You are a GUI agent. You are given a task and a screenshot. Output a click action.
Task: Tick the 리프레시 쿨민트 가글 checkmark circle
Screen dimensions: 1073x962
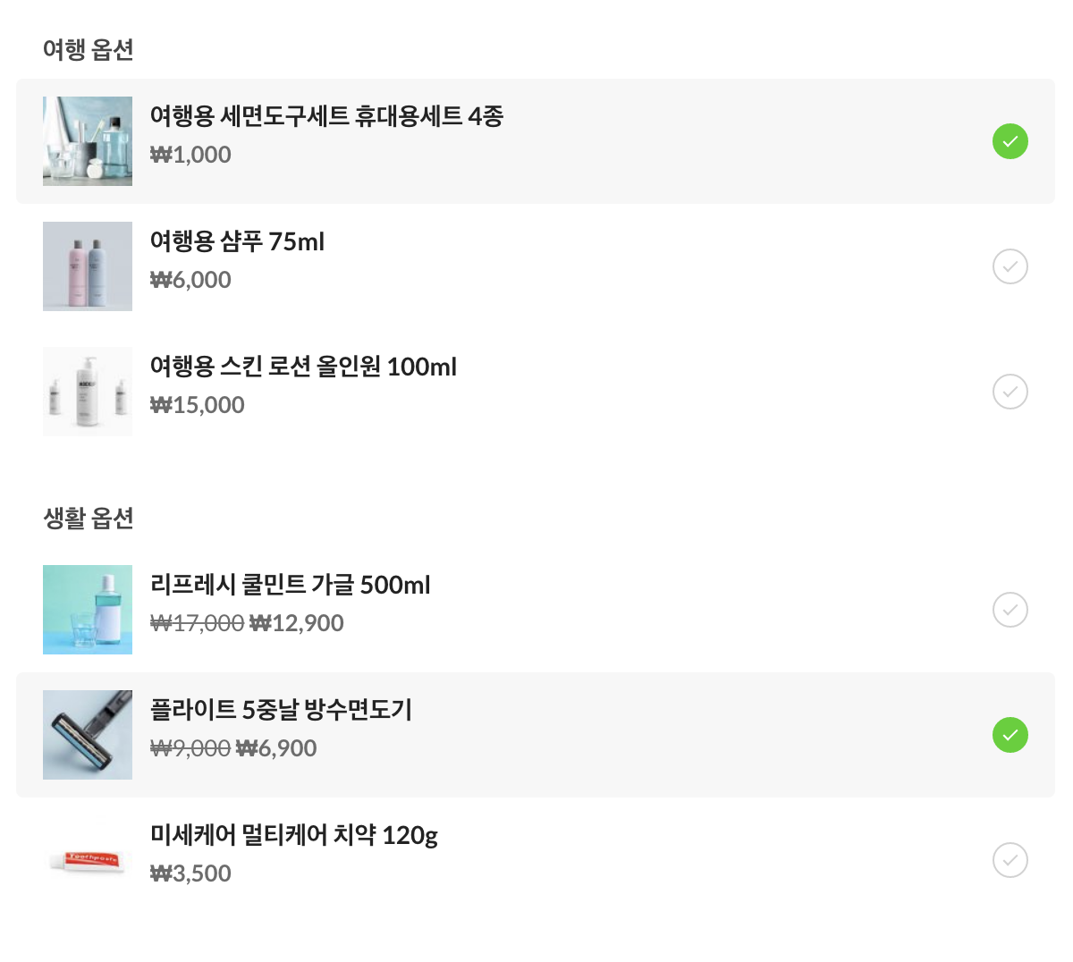[1010, 610]
